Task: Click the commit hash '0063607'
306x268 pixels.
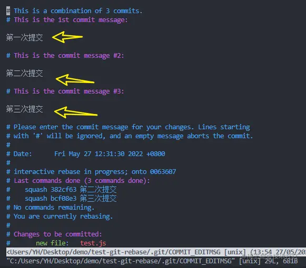Action: (x=163, y=172)
